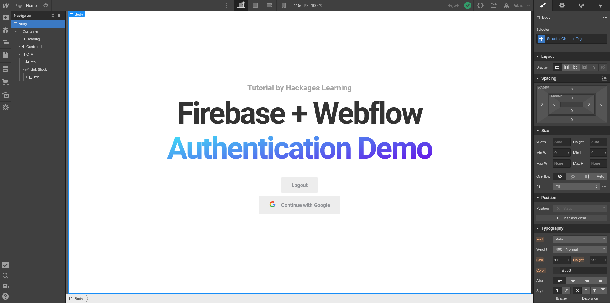
Task: Set Overflow to Hidden
Action: 573,176
